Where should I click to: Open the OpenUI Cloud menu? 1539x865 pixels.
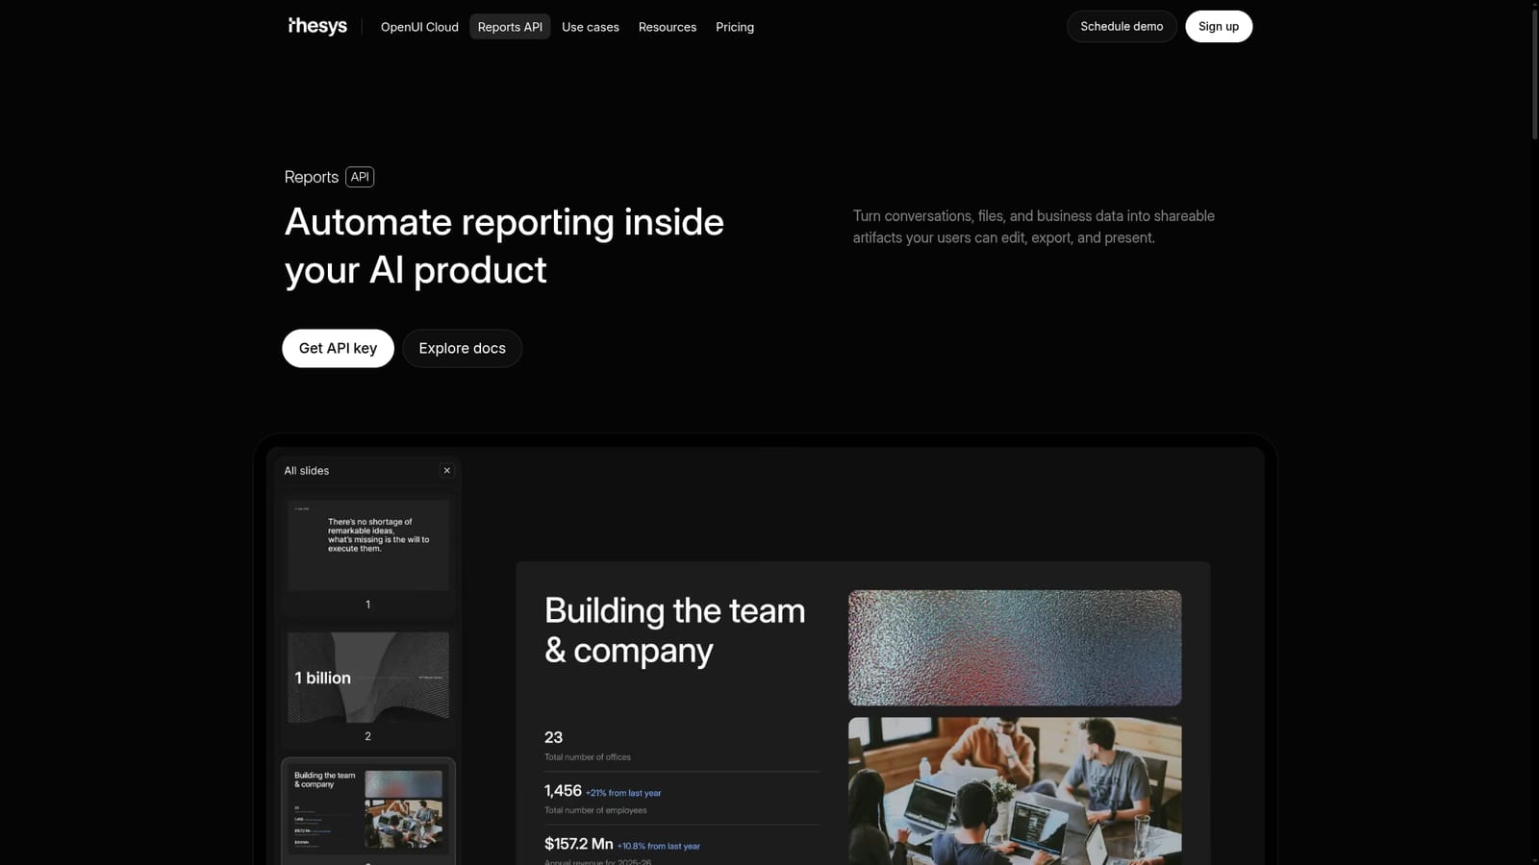tap(419, 27)
